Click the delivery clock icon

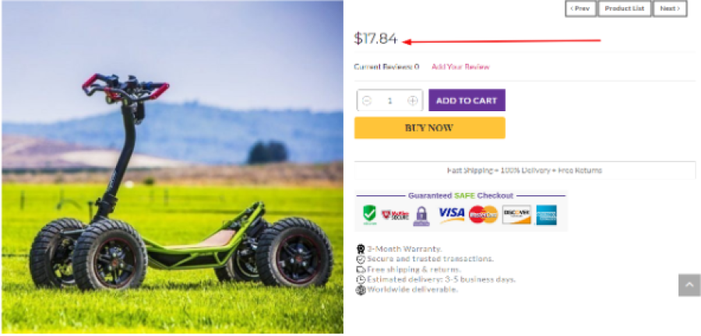[360, 279]
